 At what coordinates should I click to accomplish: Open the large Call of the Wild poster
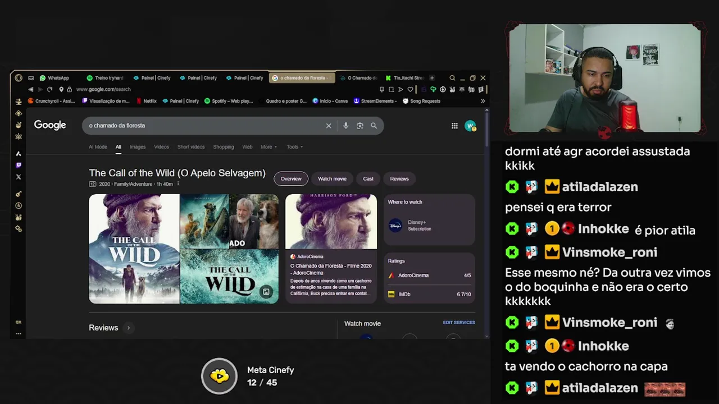coord(134,249)
